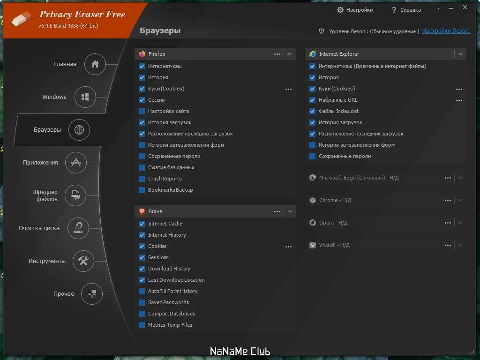480x360 pixels.
Task: Uncheck Файлы Index.dat checkbox
Action: (312, 111)
